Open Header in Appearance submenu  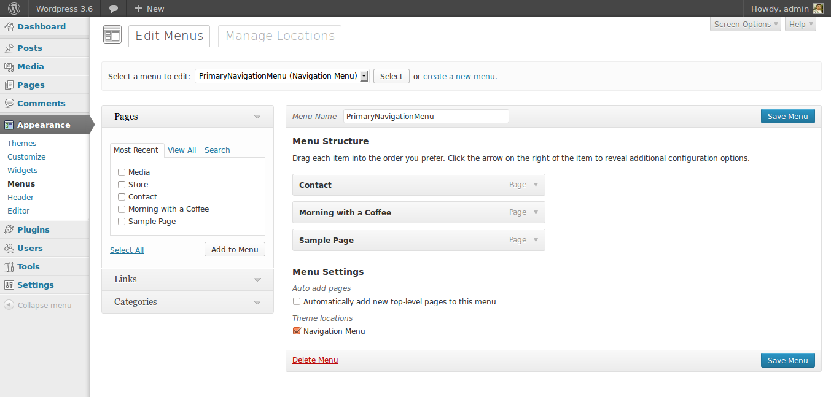[21, 197]
